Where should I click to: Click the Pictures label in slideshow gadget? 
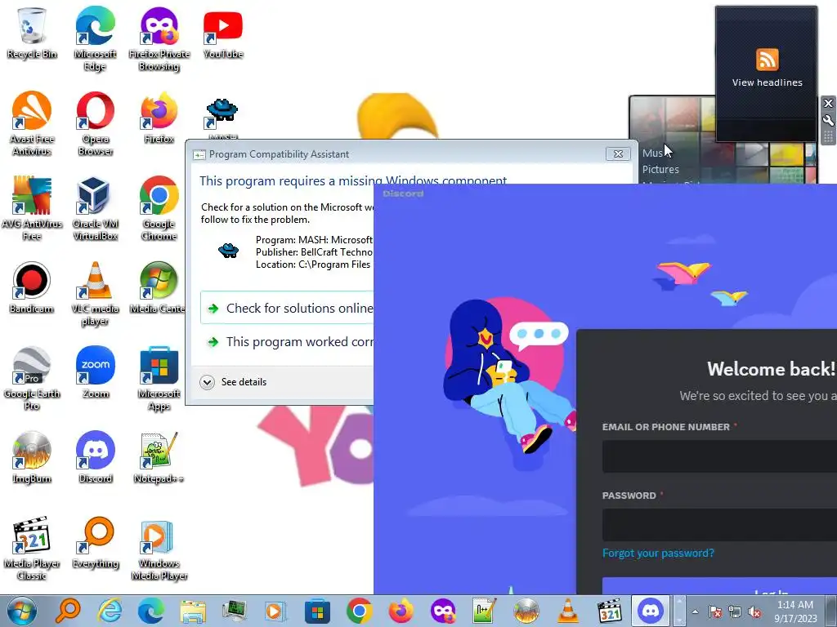pyautogui.click(x=660, y=170)
